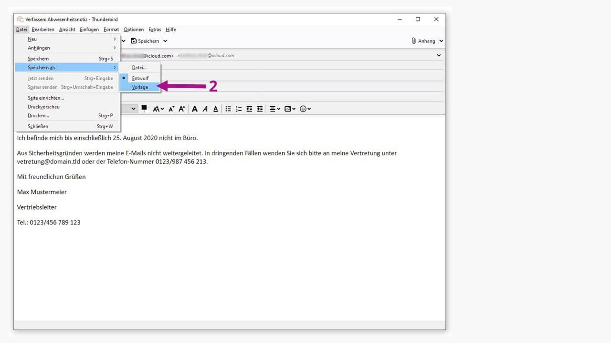This screenshot has width=611, height=343.
Task: Click the larger font size icon
Action: pyautogui.click(x=181, y=109)
